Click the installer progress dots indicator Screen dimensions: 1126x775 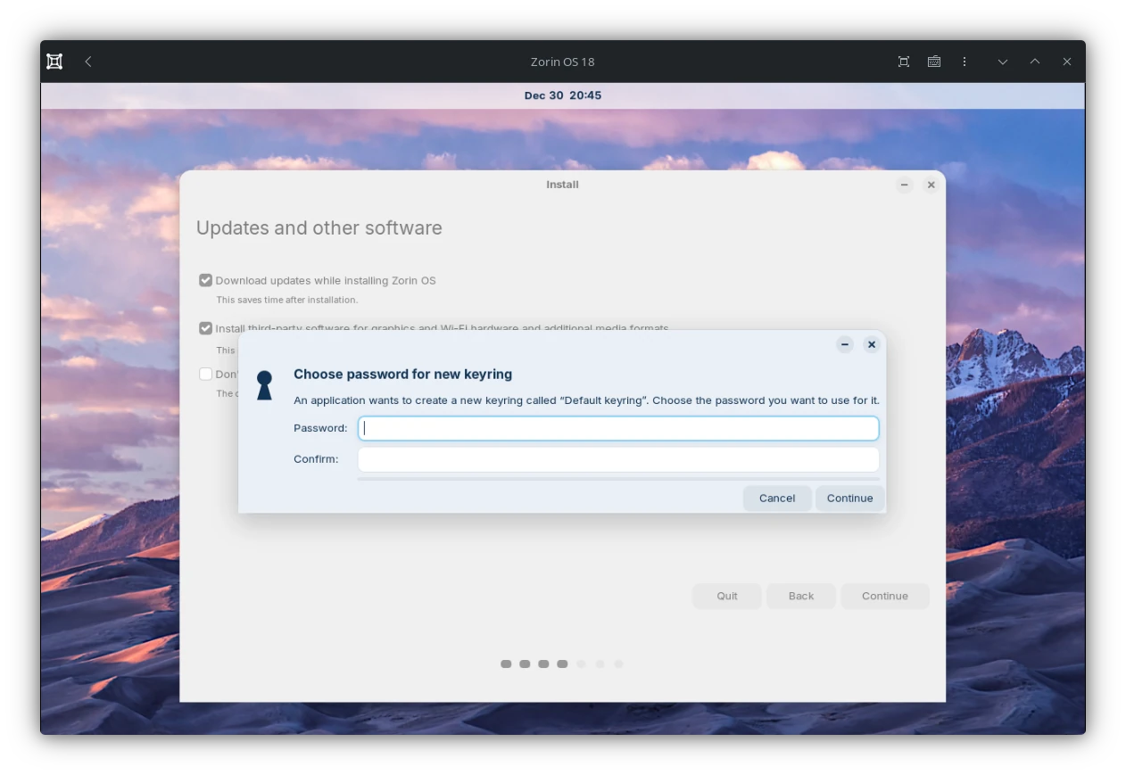coord(562,664)
